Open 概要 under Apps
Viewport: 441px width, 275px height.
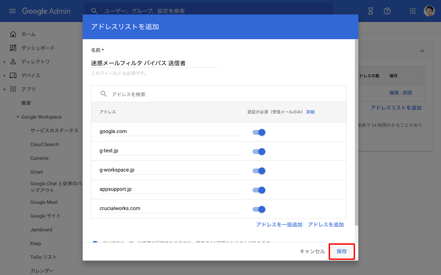(26, 103)
